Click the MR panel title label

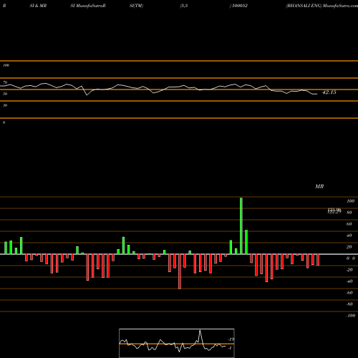pyautogui.click(x=319, y=186)
